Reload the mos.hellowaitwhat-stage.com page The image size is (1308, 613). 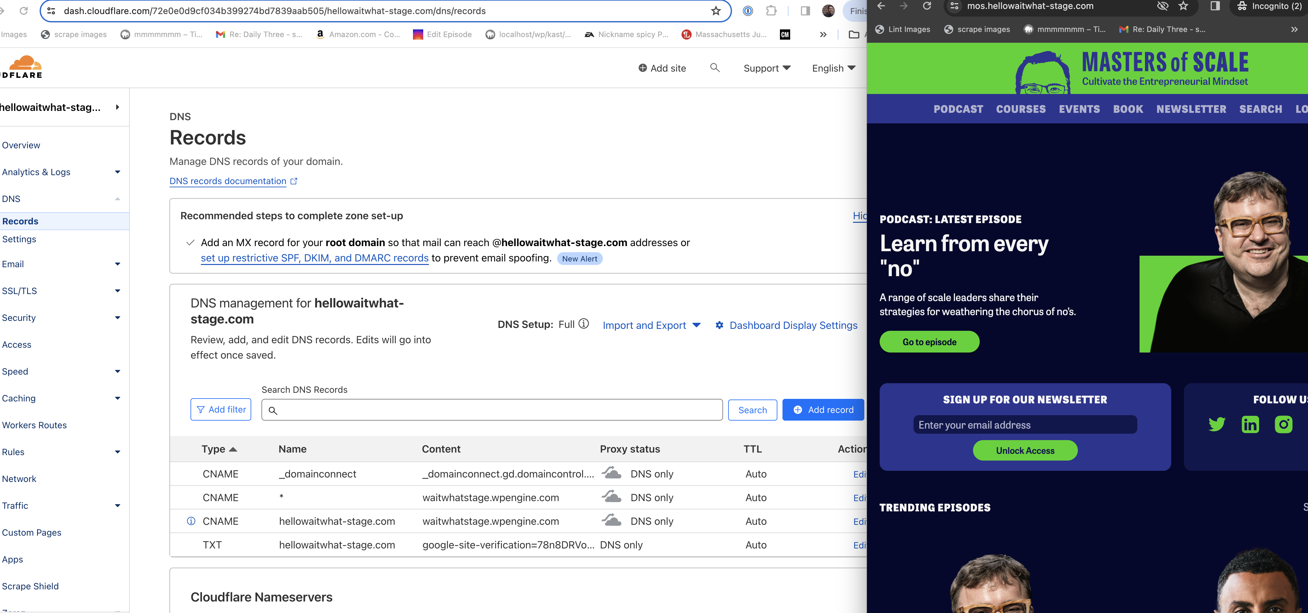click(927, 6)
